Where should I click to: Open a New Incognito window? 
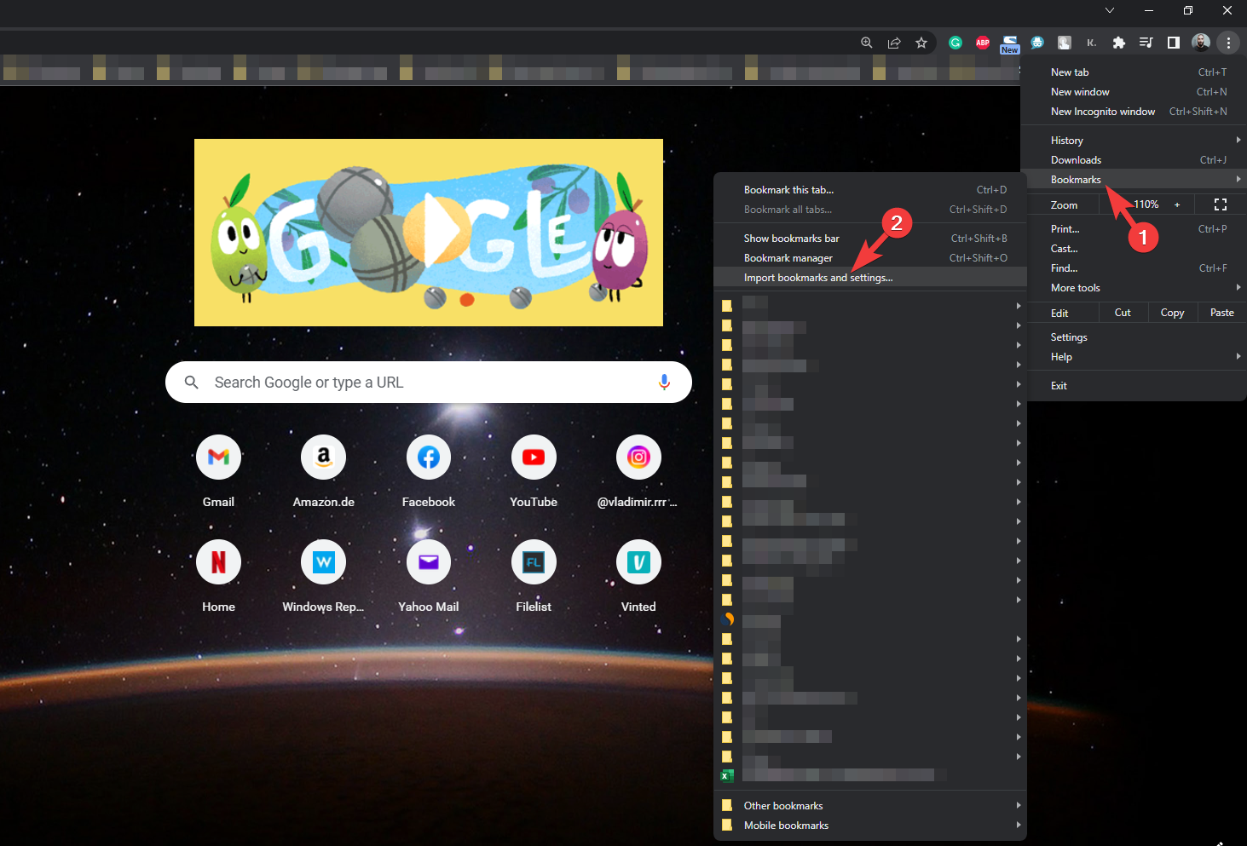pos(1134,112)
